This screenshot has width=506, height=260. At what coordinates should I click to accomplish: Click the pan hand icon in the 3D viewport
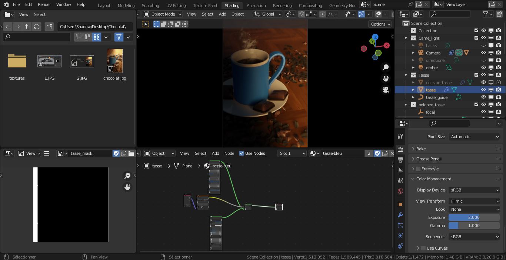(x=386, y=79)
